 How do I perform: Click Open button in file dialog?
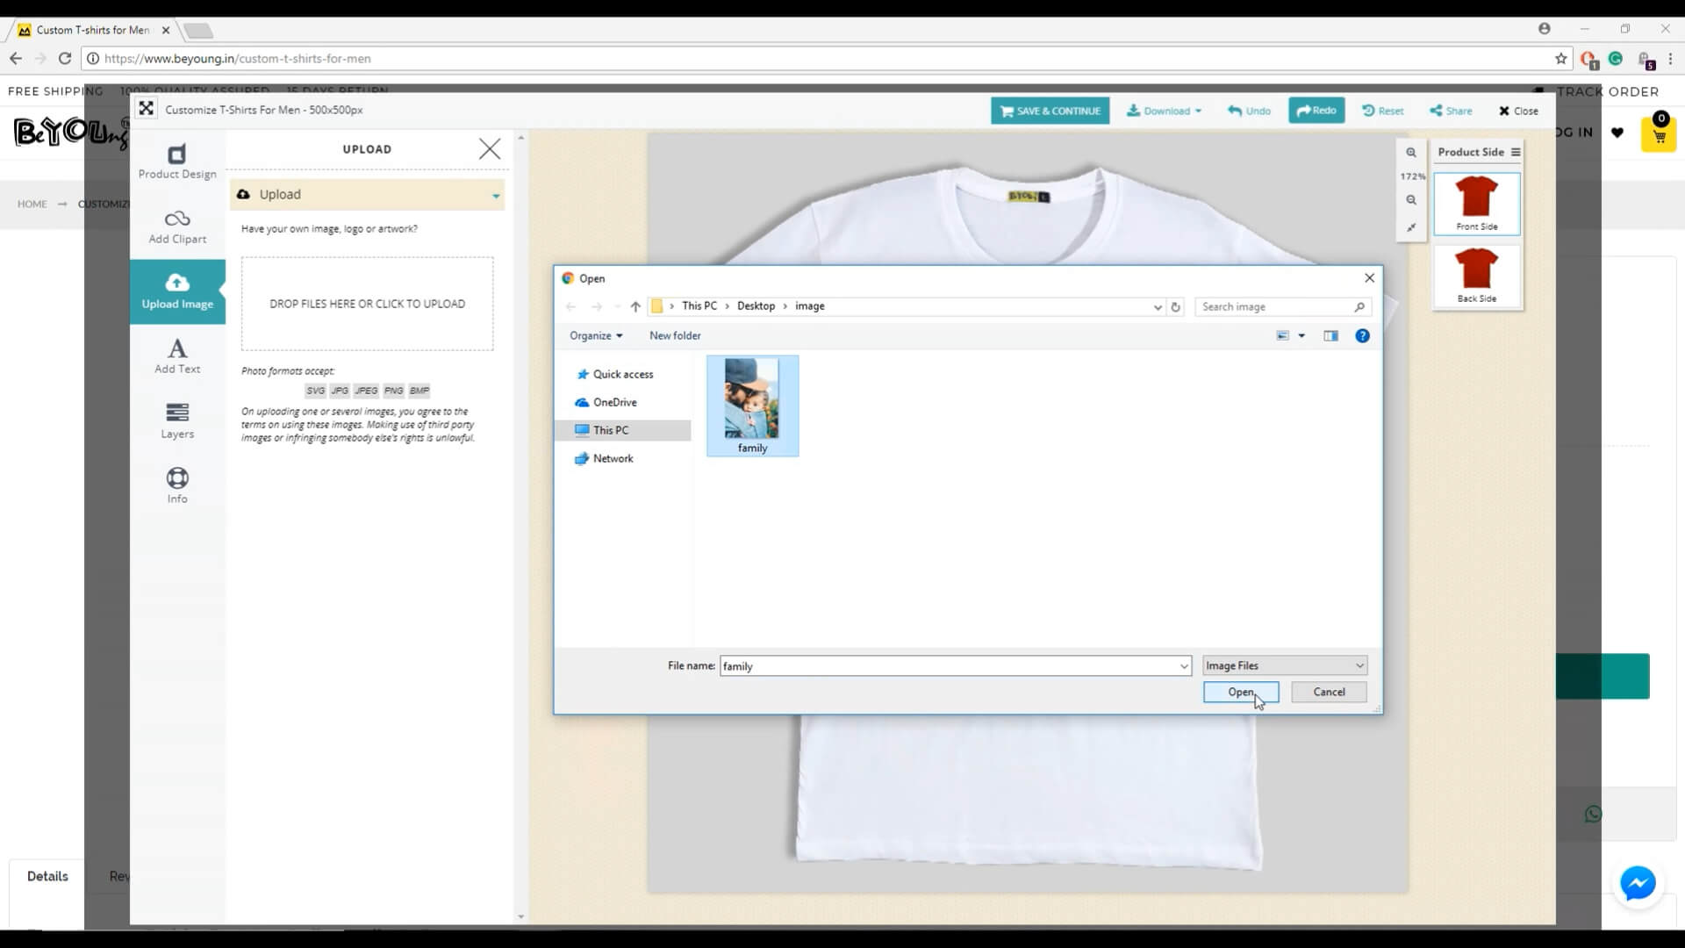click(x=1241, y=692)
